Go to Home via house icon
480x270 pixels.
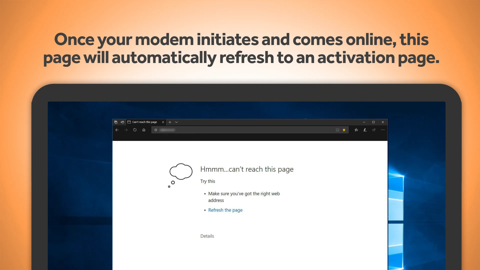144,130
